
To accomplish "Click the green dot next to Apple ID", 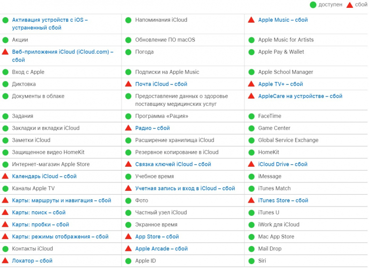I will coord(128,261).
